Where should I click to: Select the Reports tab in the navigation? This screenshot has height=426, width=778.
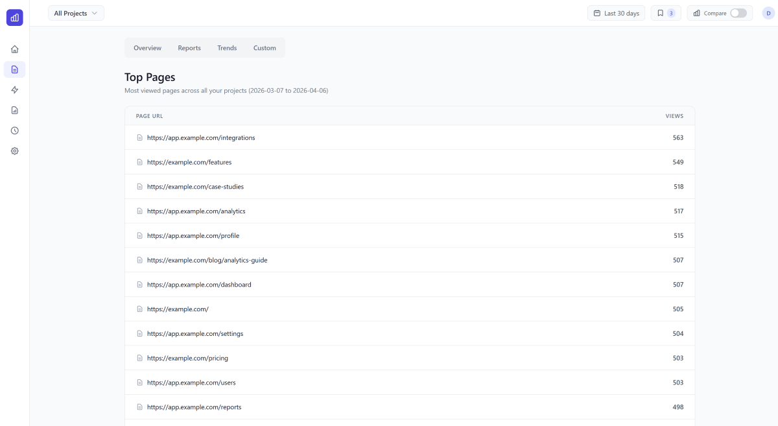189,47
